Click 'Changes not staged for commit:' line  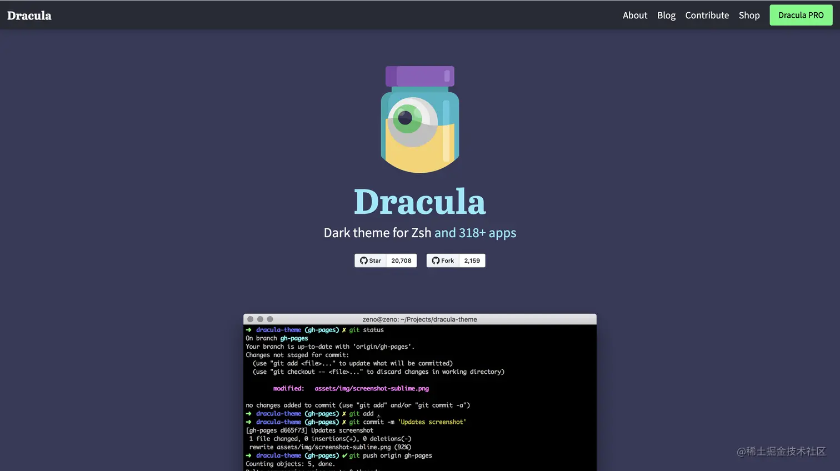click(297, 355)
